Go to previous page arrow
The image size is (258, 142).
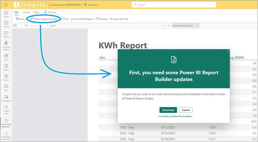tap(31, 26)
